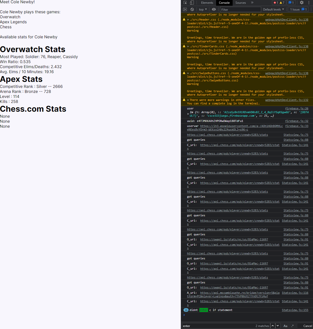The width and height of the screenshot is (313, 329).
Task: Expand the SwipeButtons.css warning message
Action: click(188, 73)
